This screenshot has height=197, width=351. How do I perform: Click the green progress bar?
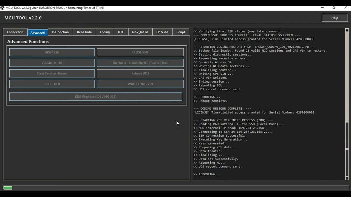[x=8, y=188]
